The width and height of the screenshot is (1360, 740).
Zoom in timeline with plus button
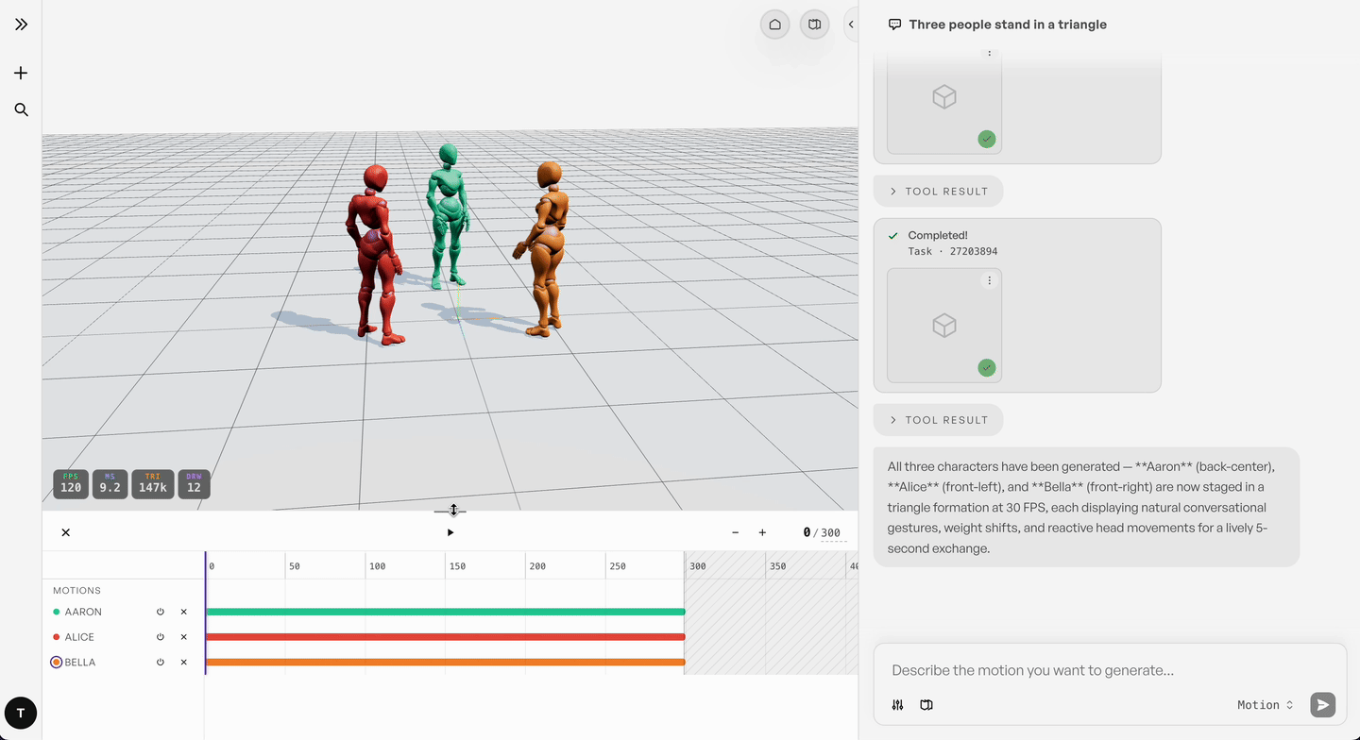[x=762, y=532]
